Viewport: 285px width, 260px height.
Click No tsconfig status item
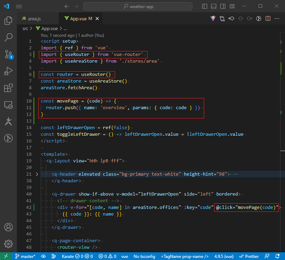pos(144,256)
